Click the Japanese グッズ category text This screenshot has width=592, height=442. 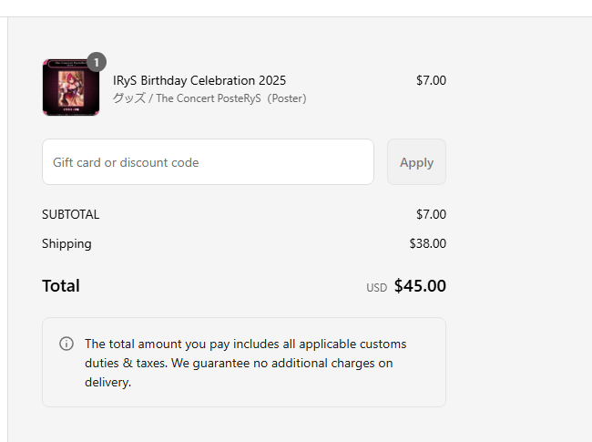(128, 98)
